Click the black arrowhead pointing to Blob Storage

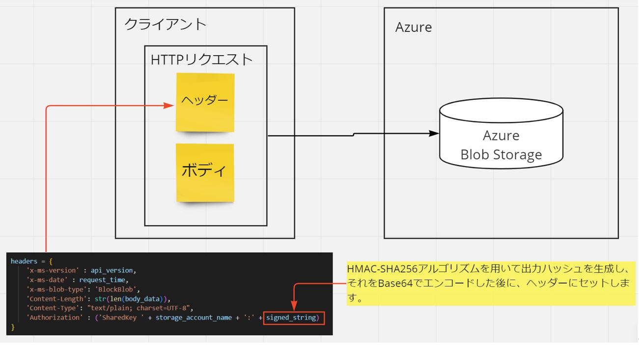434,133
